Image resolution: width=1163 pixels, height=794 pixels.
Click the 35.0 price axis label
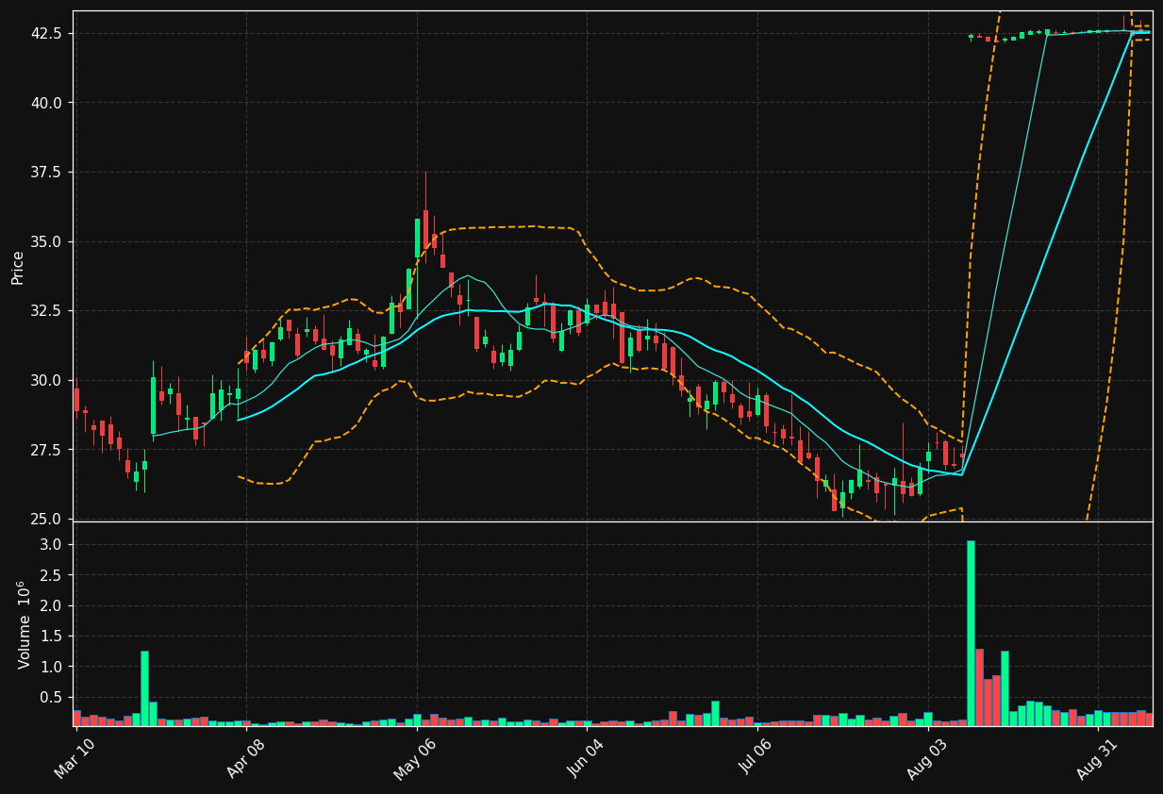coord(47,241)
